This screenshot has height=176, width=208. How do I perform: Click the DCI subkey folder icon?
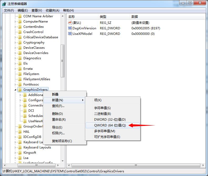click(x=25, y=111)
